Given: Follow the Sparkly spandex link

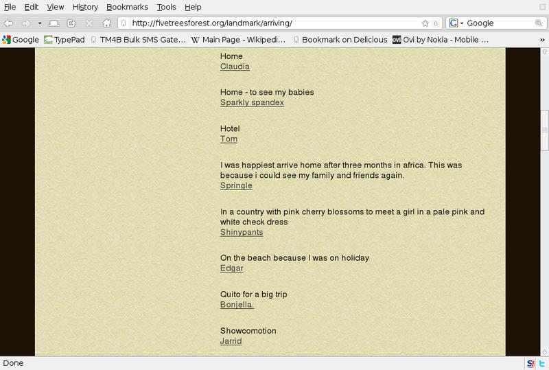Looking at the screenshot, I should coord(252,103).
